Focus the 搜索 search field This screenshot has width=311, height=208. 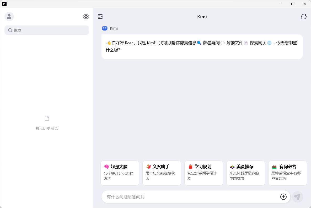47,30
